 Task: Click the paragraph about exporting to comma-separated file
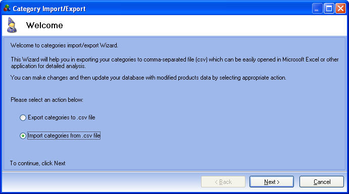pyautogui.click(x=175, y=63)
